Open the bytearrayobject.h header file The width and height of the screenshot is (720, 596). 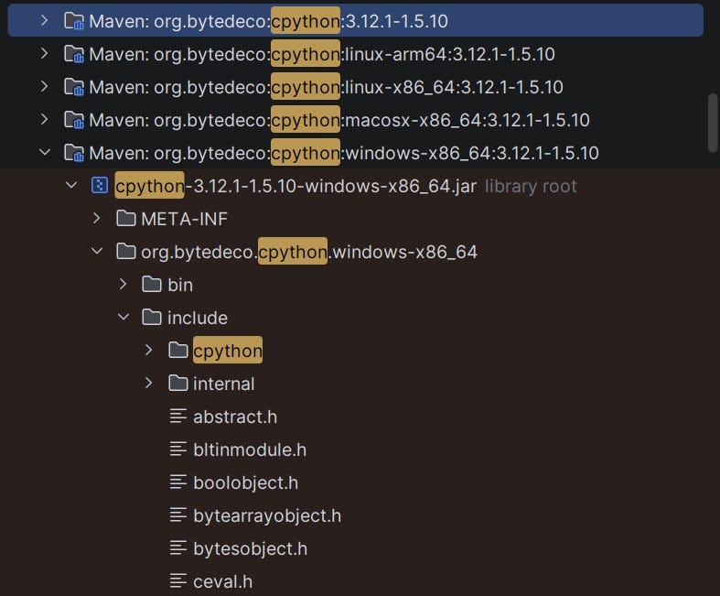tap(267, 516)
